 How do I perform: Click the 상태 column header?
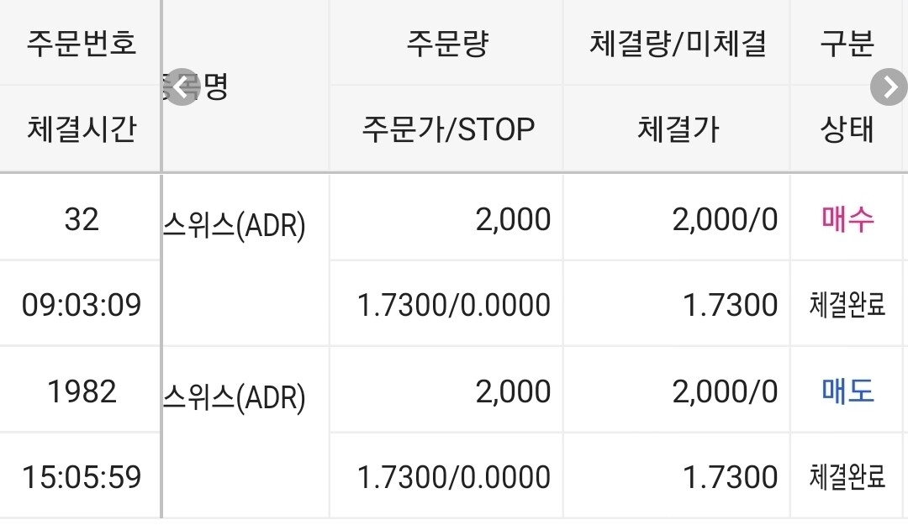(847, 128)
